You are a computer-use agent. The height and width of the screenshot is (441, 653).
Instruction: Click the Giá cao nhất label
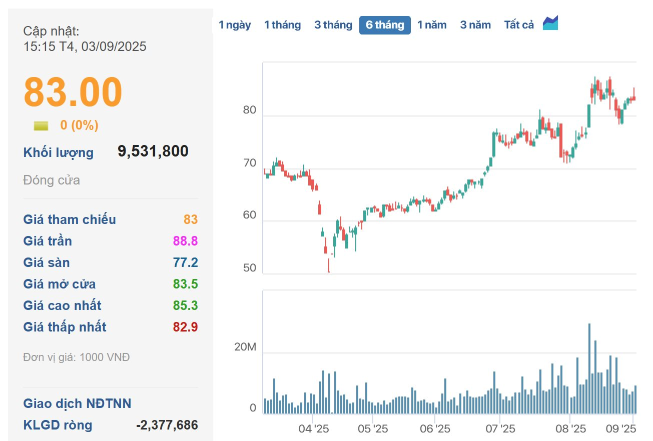coord(62,305)
